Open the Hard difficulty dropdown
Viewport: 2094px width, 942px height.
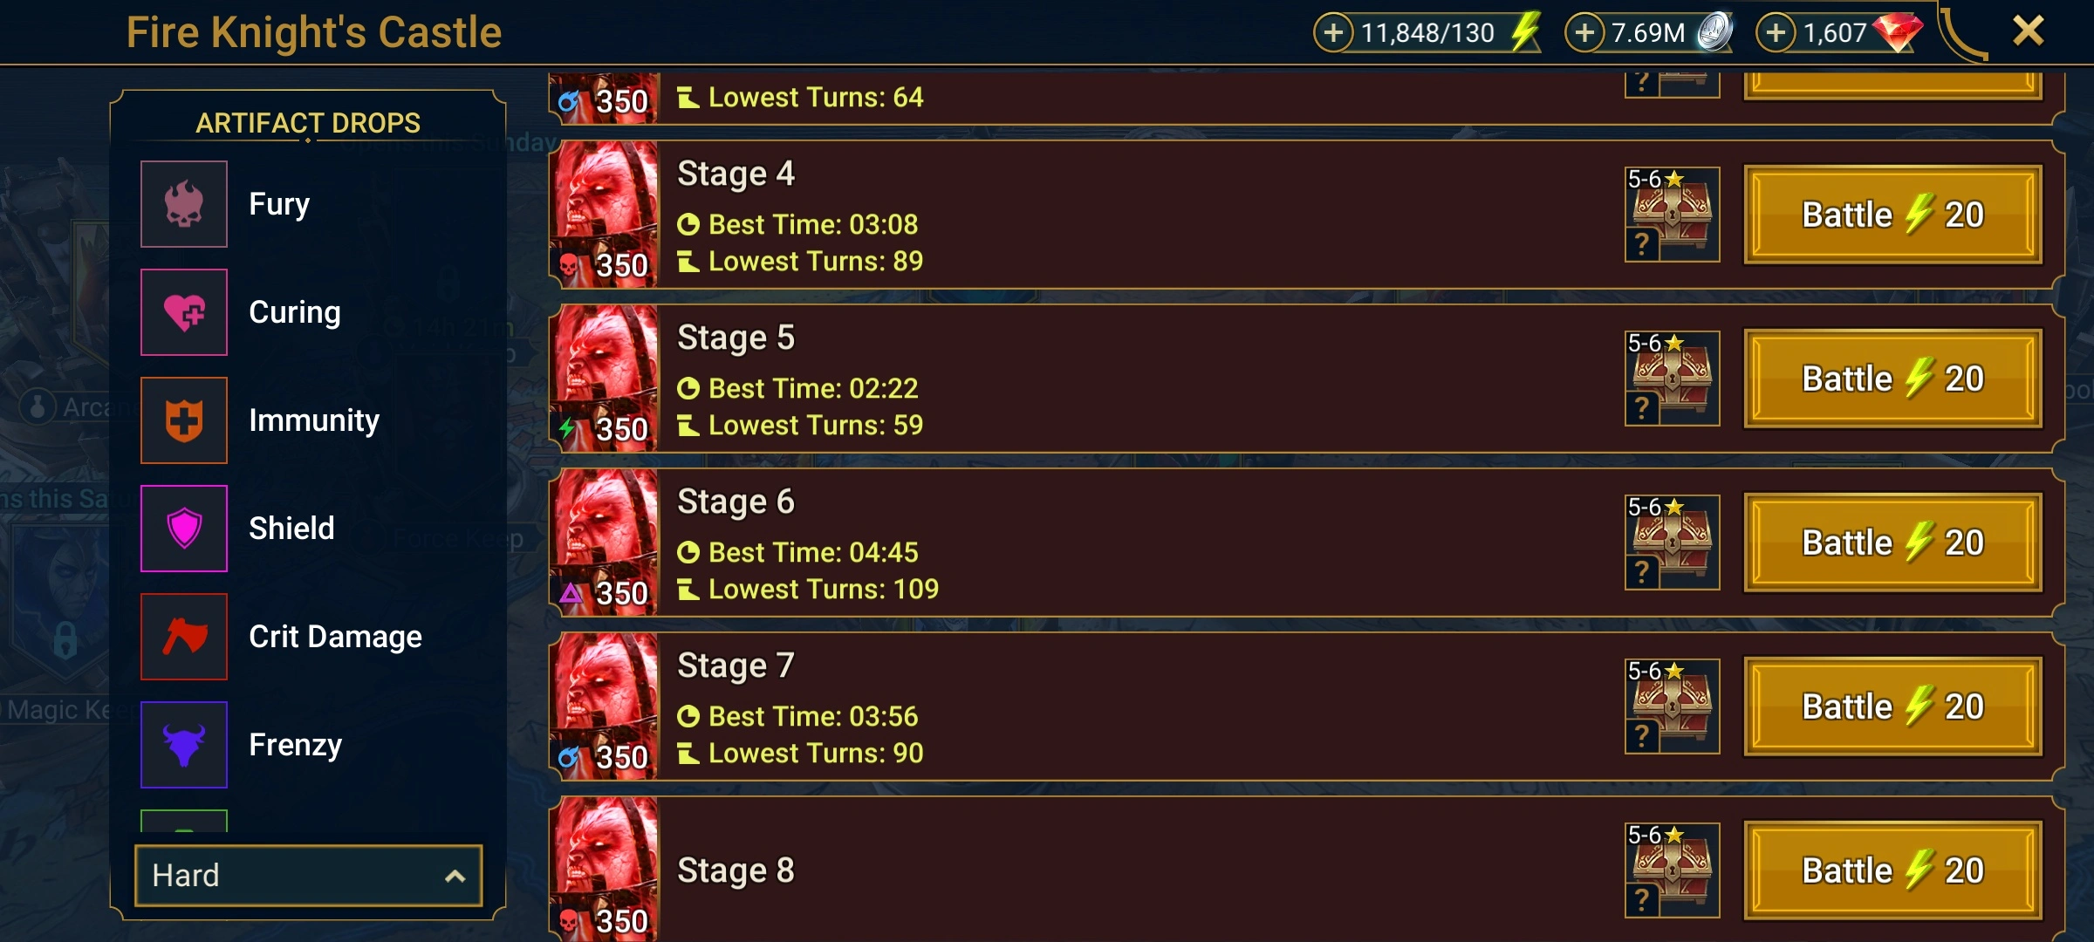point(308,875)
